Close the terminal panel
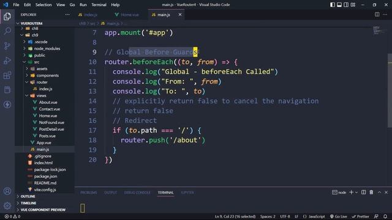Image resolution: width=392 pixels, height=220 pixels. point(386,193)
